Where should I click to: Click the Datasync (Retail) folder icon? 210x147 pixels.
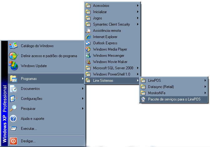click(143, 87)
